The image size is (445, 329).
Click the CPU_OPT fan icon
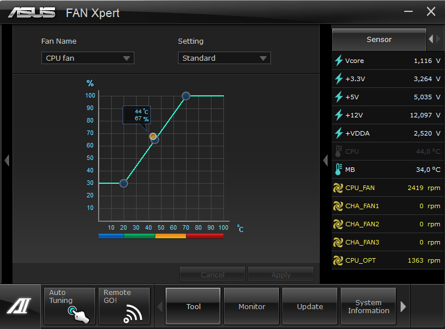click(338, 260)
